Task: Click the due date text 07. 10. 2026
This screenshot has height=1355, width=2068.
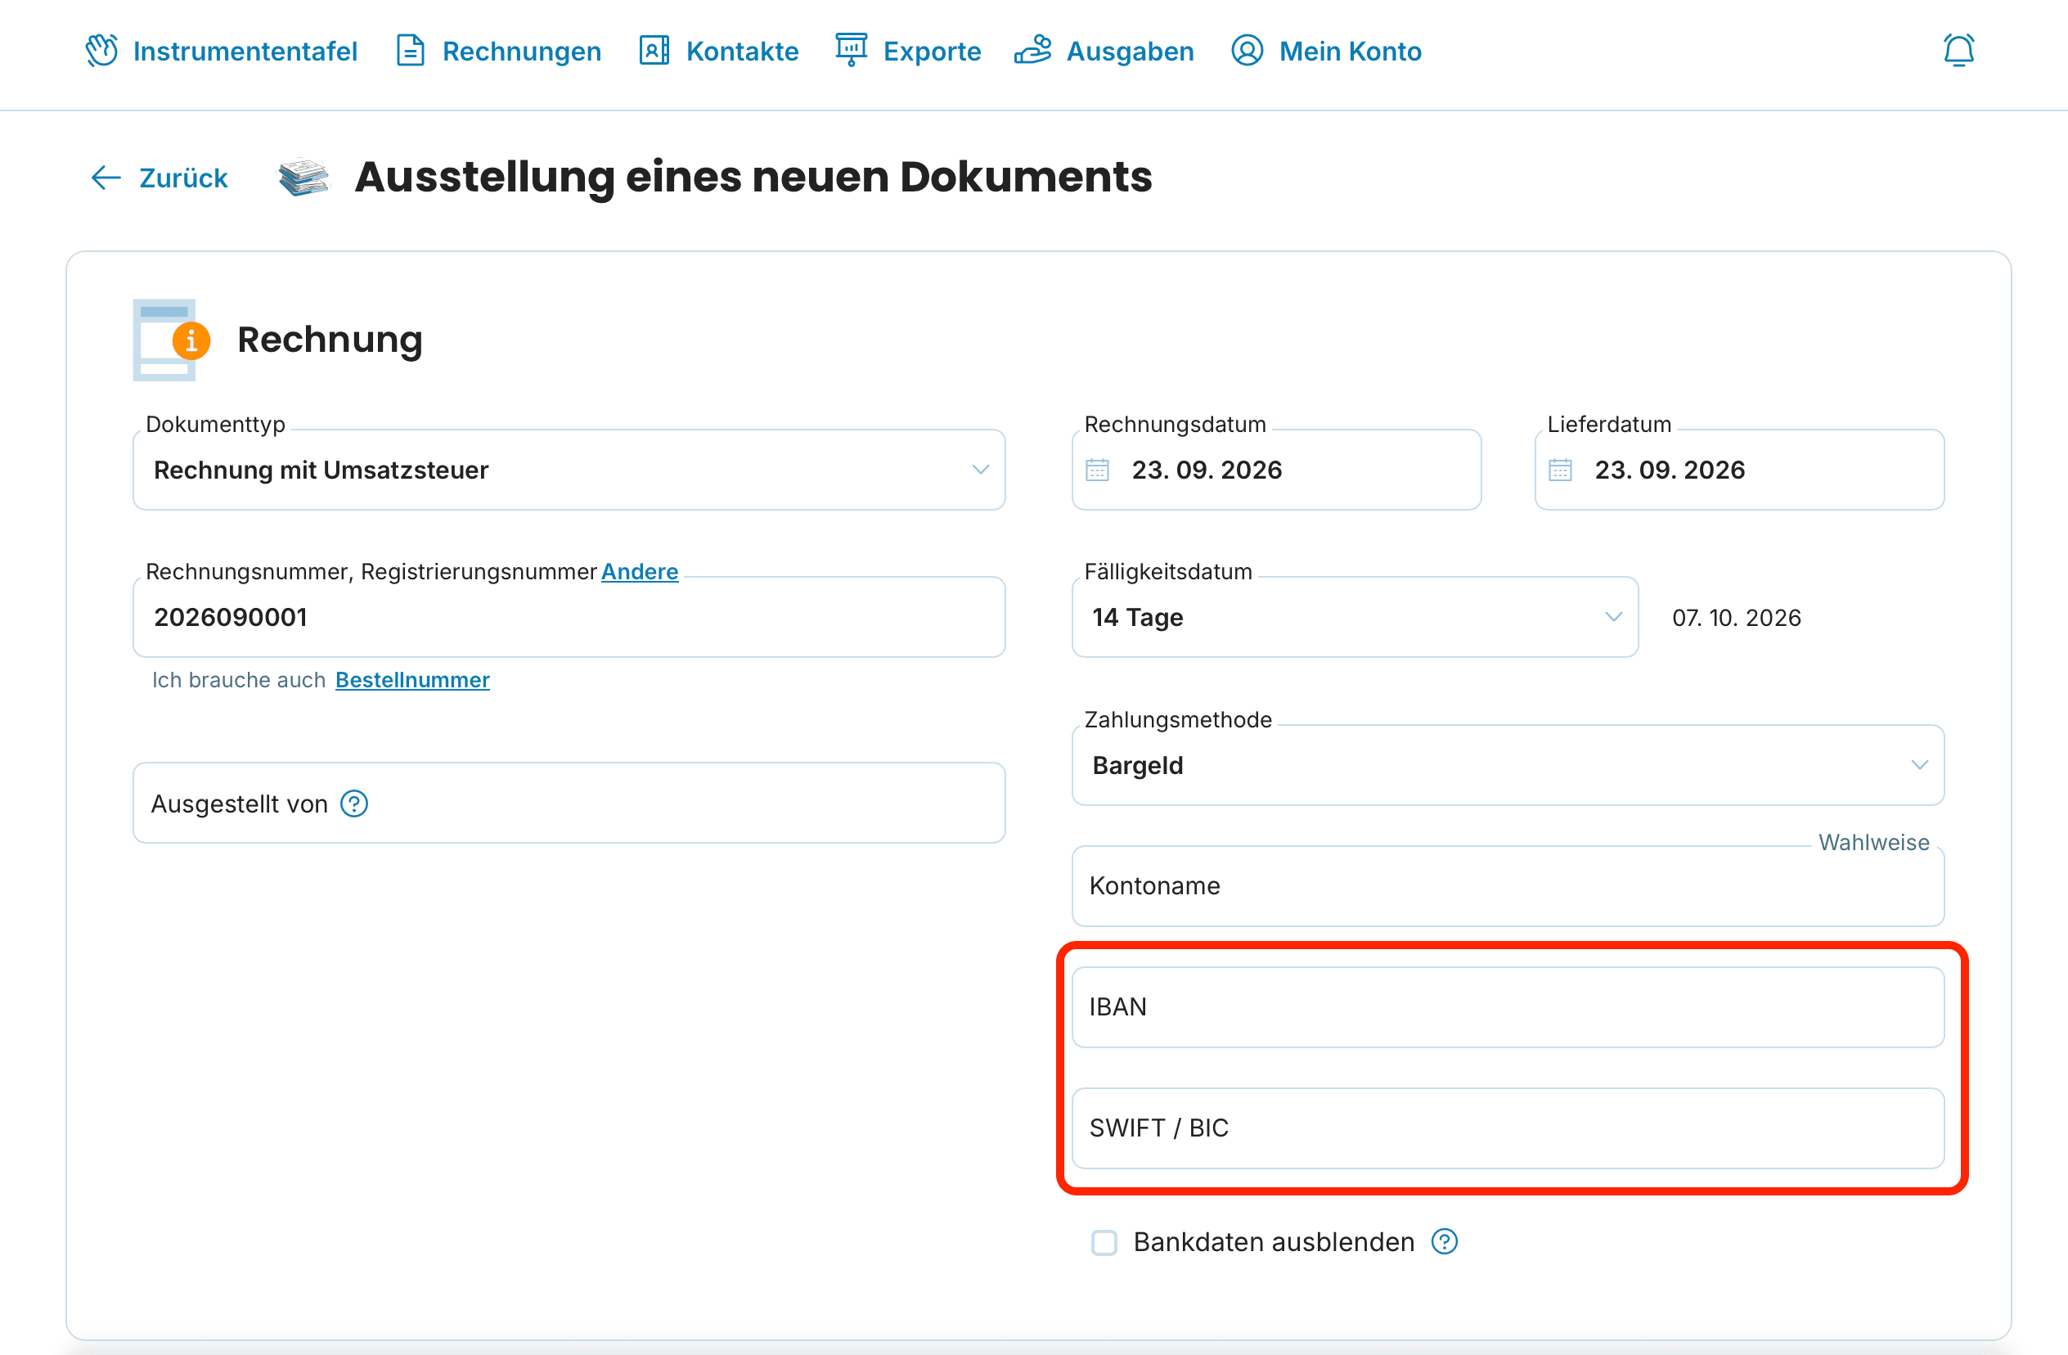Action: [x=1737, y=618]
